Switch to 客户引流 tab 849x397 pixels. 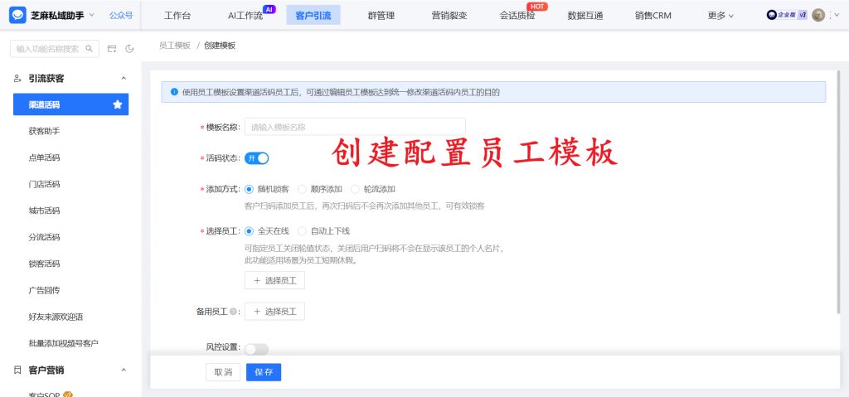pos(313,16)
